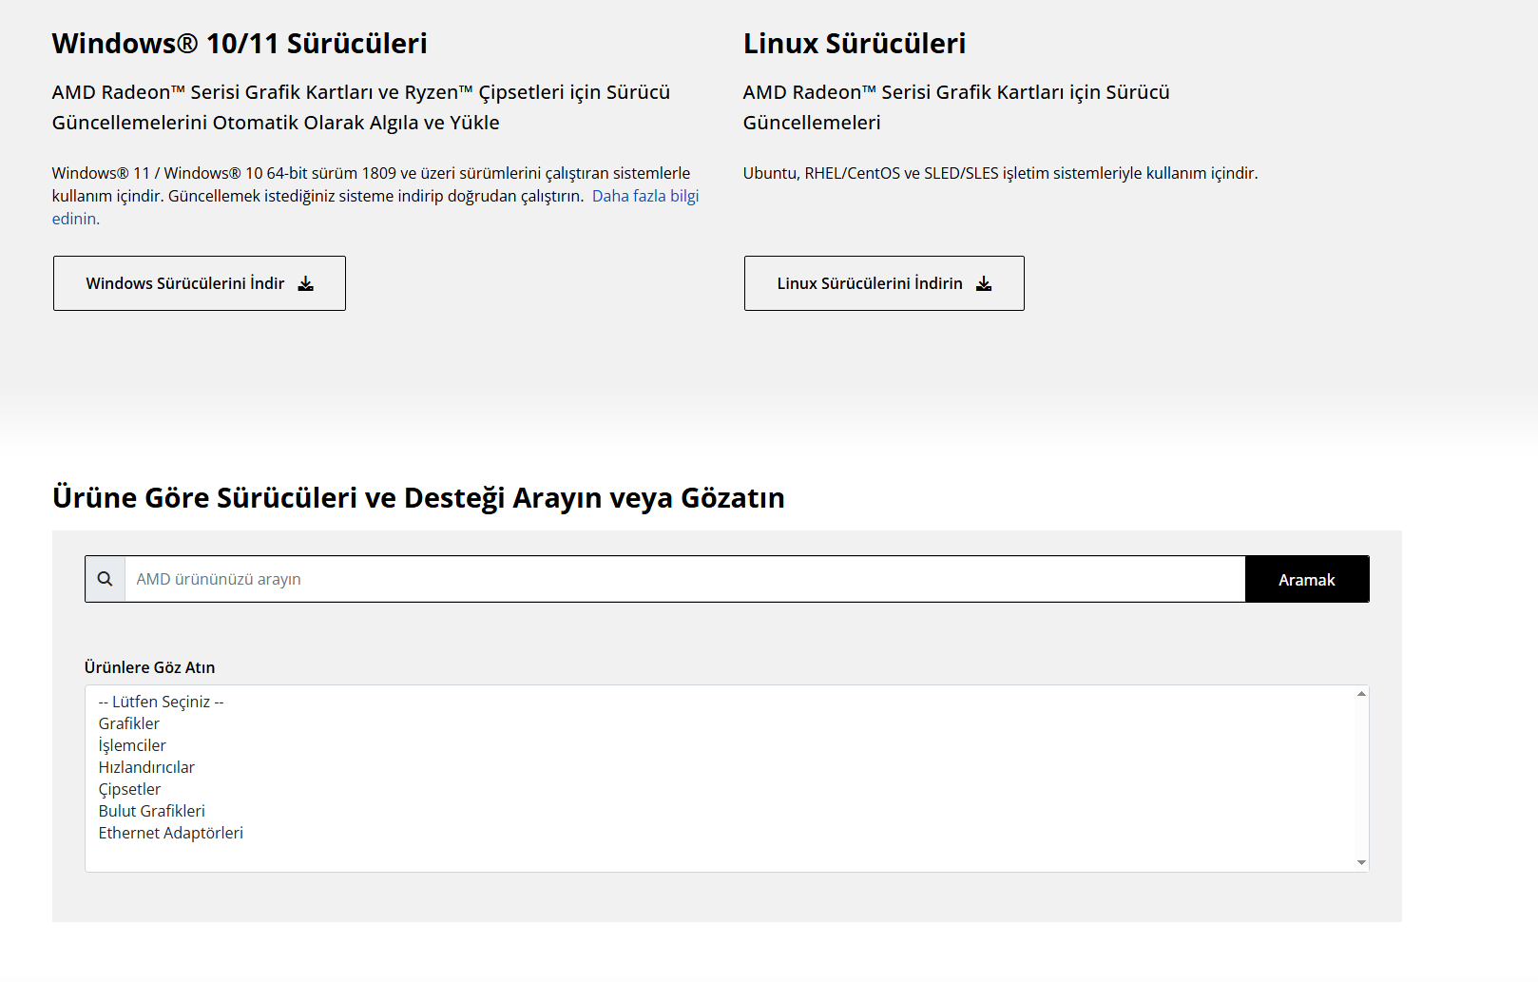Screen dimensions: 1538x982
Task: Select Ethernet Adaptörleri list entry
Action: (x=171, y=833)
